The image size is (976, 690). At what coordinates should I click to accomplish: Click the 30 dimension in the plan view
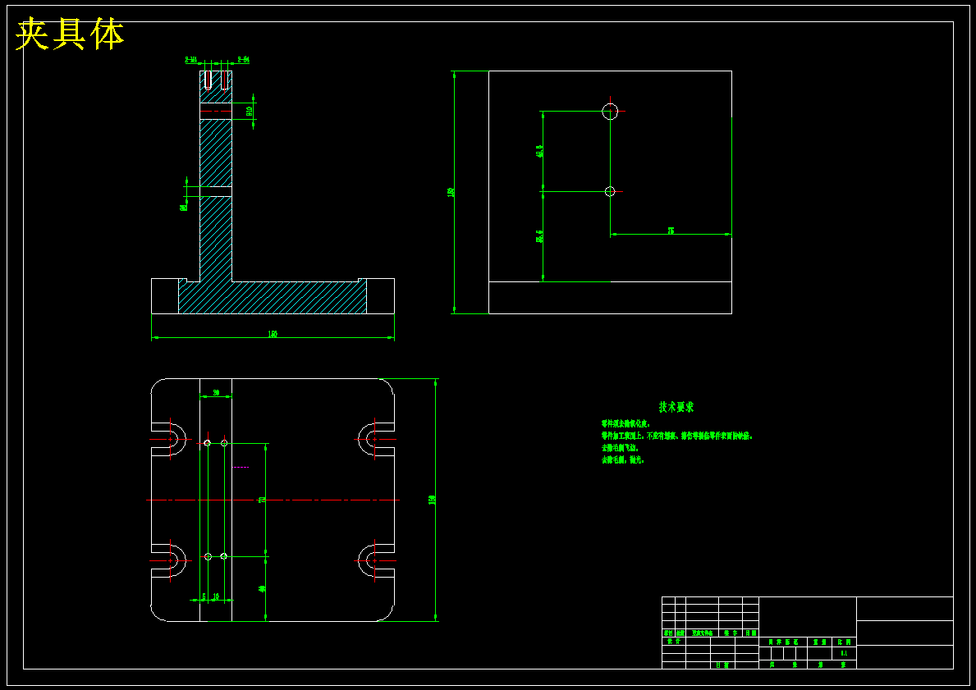tap(216, 393)
